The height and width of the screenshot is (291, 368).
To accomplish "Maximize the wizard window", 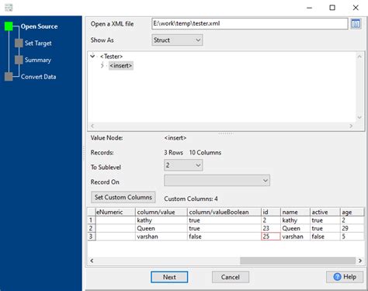I will tap(332, 8).
